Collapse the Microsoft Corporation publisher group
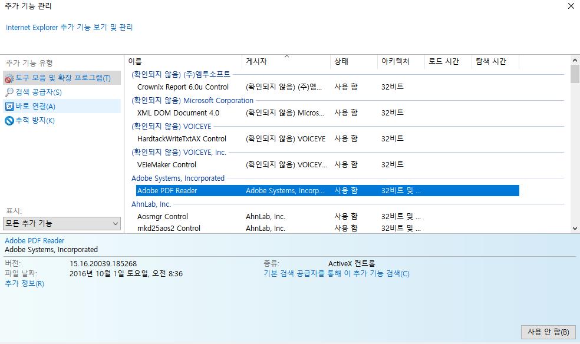The image size is (580, 344). [192, 101]
